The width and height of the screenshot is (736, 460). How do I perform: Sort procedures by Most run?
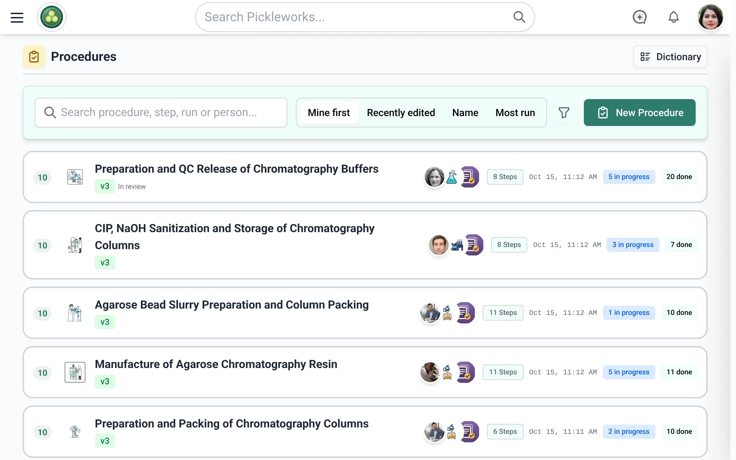(x=515, y=113)
